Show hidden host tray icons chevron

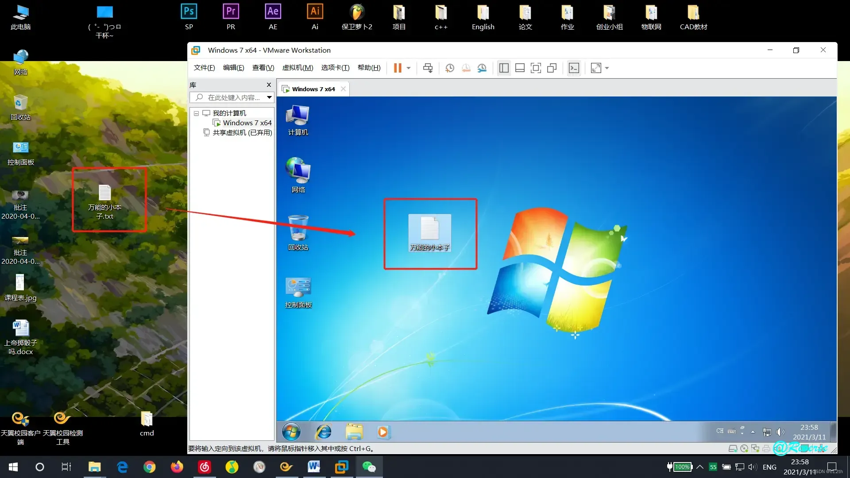[x=700, y=466]
